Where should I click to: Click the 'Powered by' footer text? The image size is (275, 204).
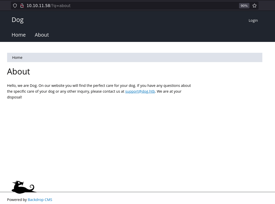(x=17, y=200)
